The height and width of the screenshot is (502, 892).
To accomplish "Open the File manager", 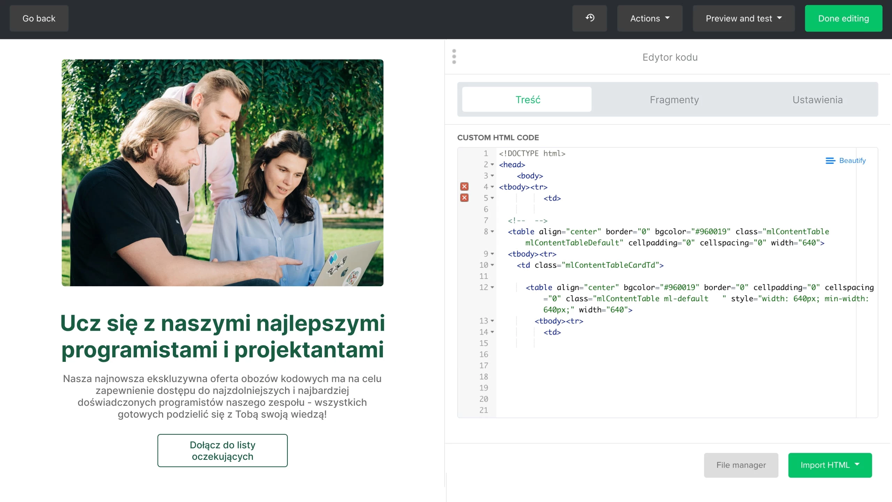I will tap(741, 465).
